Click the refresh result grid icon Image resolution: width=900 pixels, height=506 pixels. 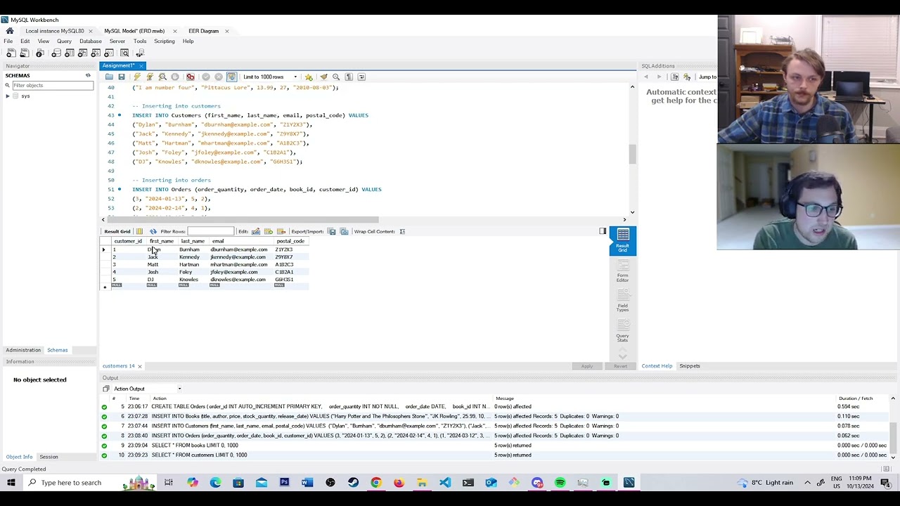point(153,231)
